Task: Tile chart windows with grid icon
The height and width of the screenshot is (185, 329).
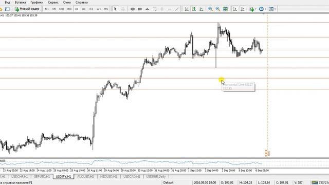Action: 225,9
